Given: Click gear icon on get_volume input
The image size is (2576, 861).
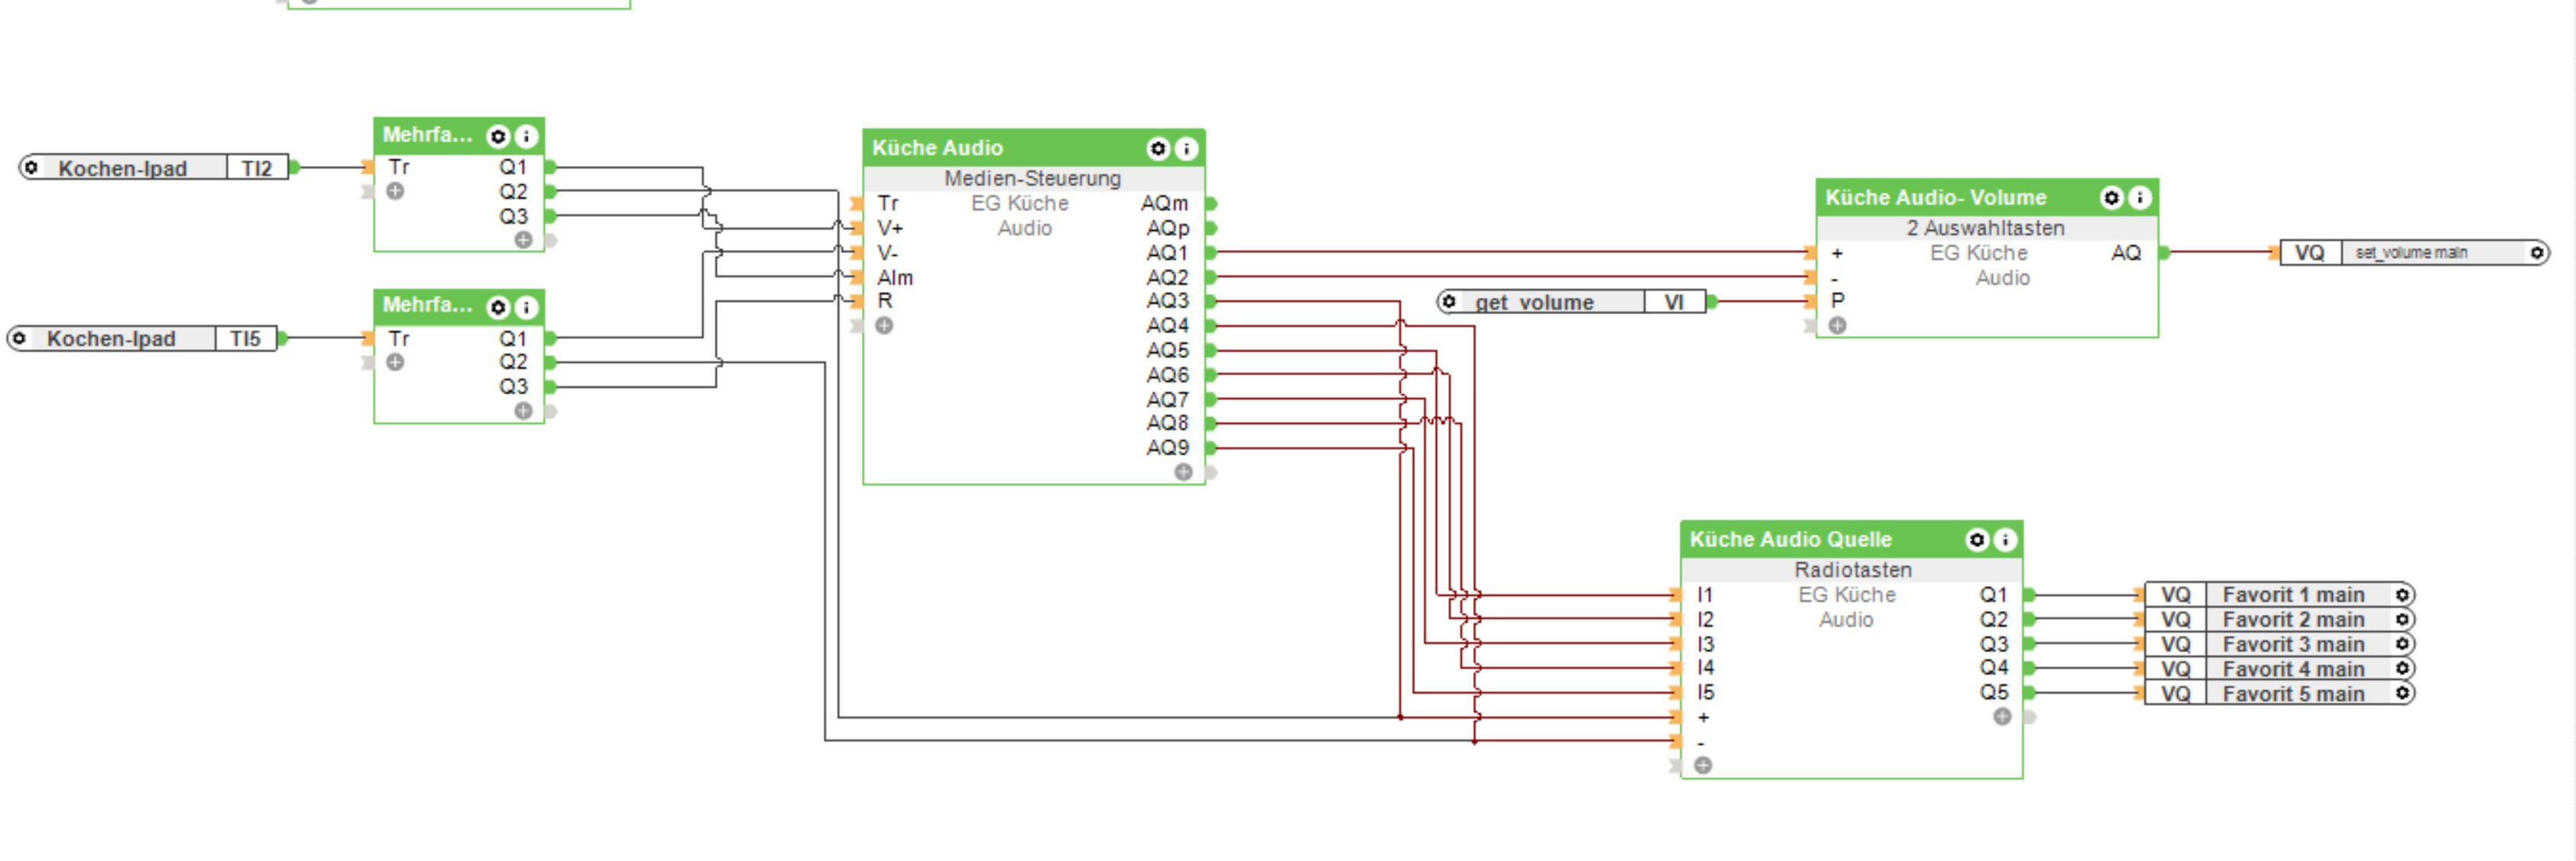Looking at the screenshot, I should point(1448,301).
